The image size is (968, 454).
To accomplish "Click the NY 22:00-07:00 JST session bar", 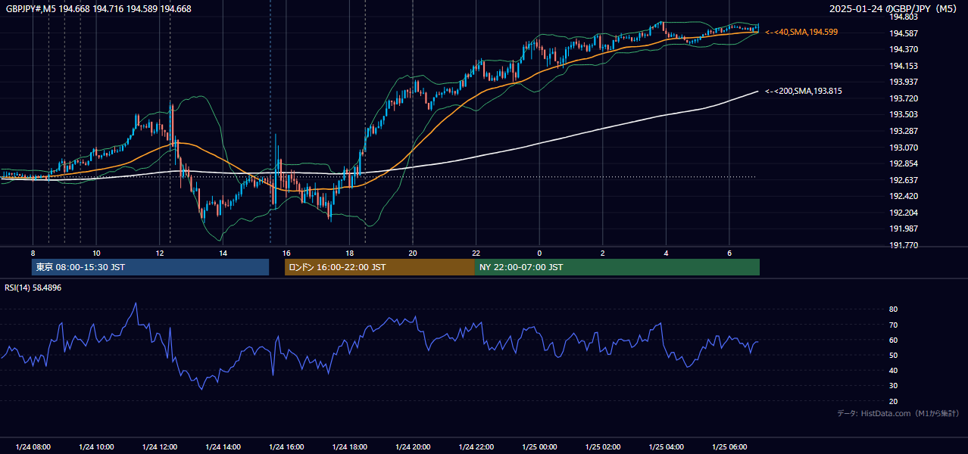I will [617, 267].
